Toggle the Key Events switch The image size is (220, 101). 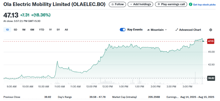(x=123, y=29)
